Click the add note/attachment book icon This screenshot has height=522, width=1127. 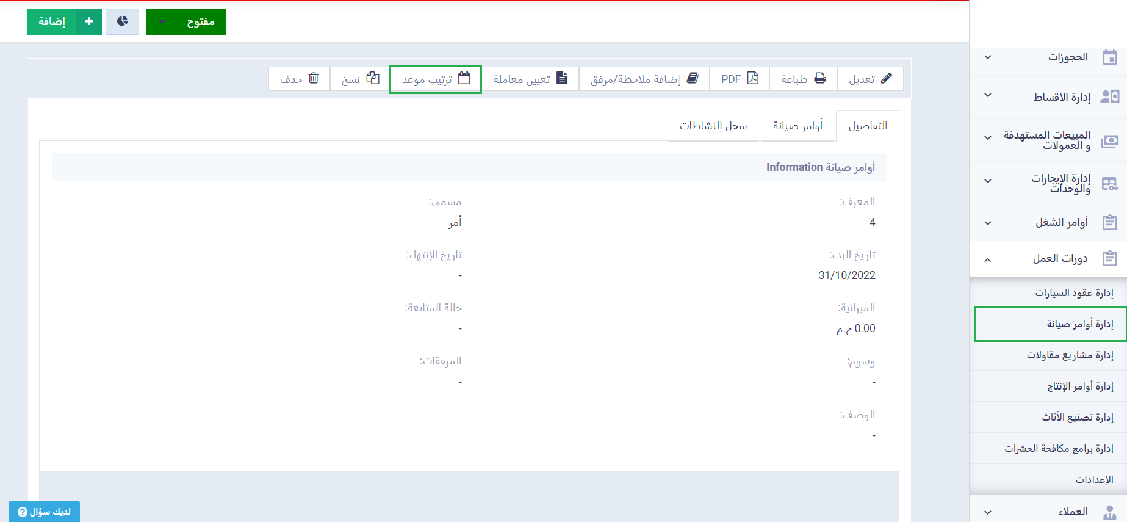coord(693,78)
